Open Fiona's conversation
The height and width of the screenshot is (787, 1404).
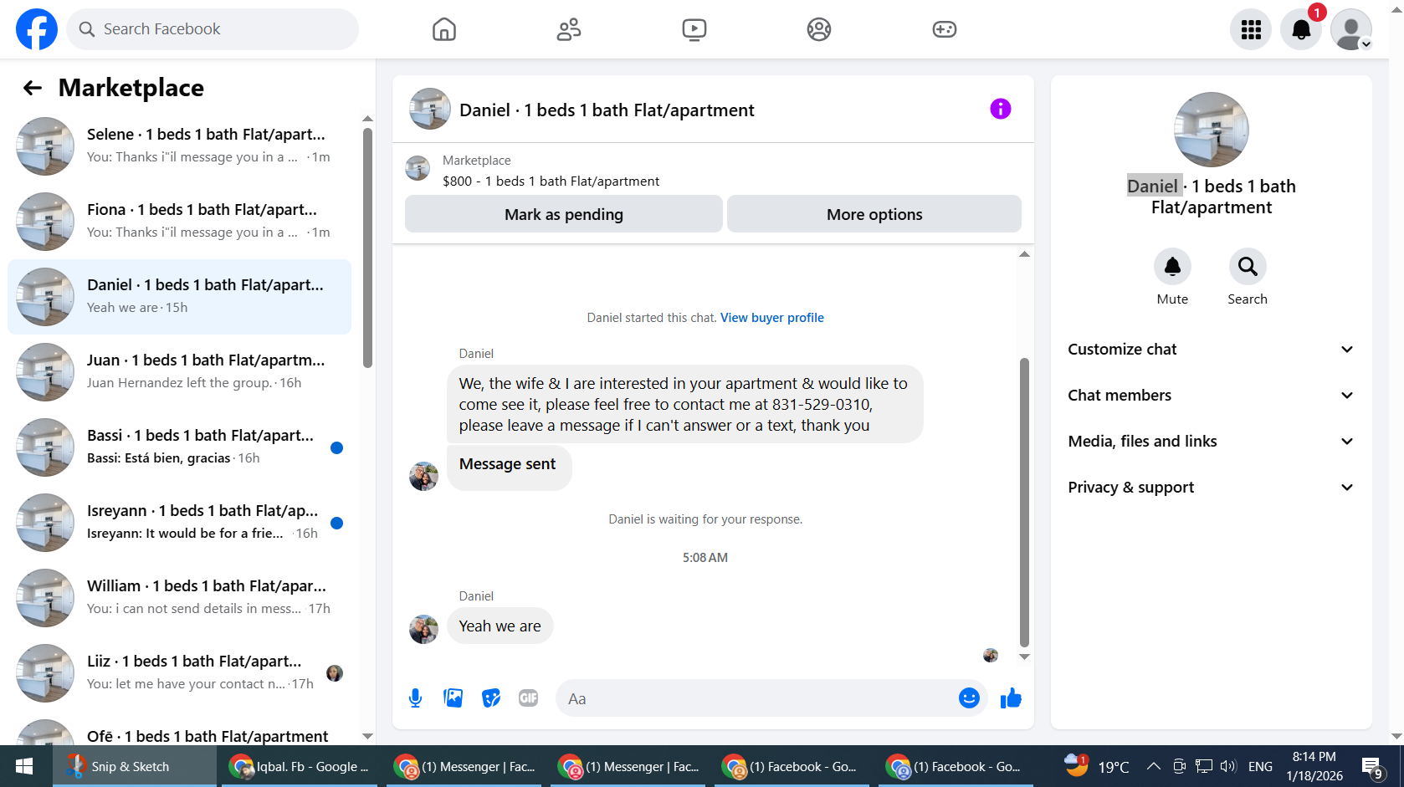click(179, 222)
